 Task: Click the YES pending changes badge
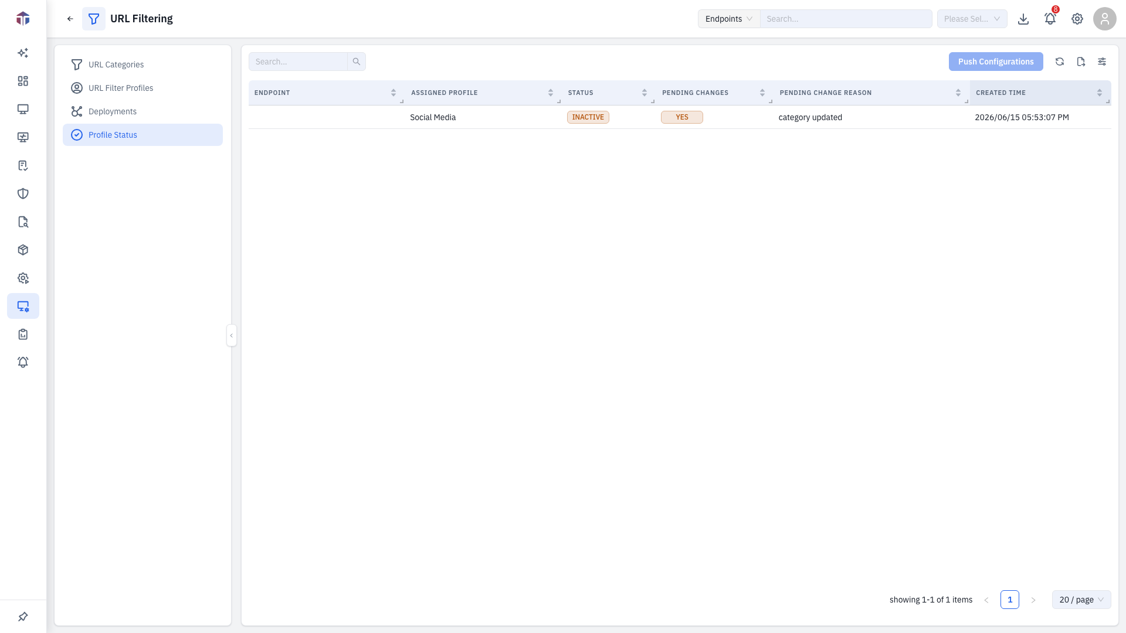(x=682, y=117)
